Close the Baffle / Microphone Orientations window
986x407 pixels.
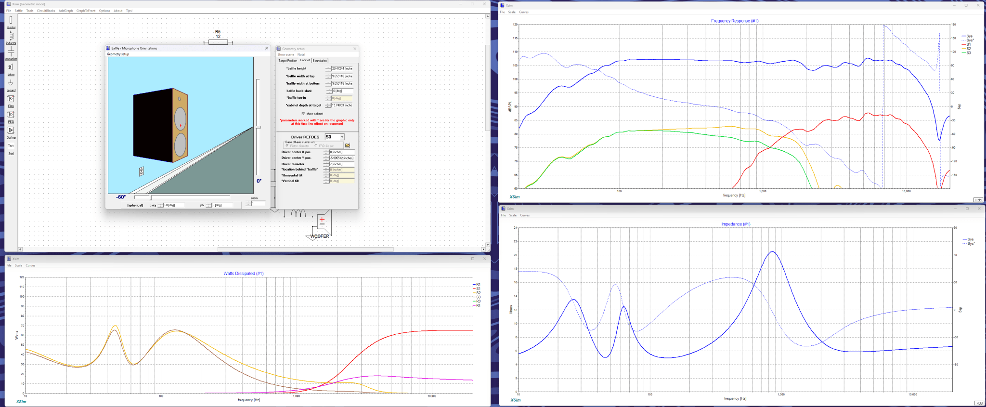click(x=267, y=48)
